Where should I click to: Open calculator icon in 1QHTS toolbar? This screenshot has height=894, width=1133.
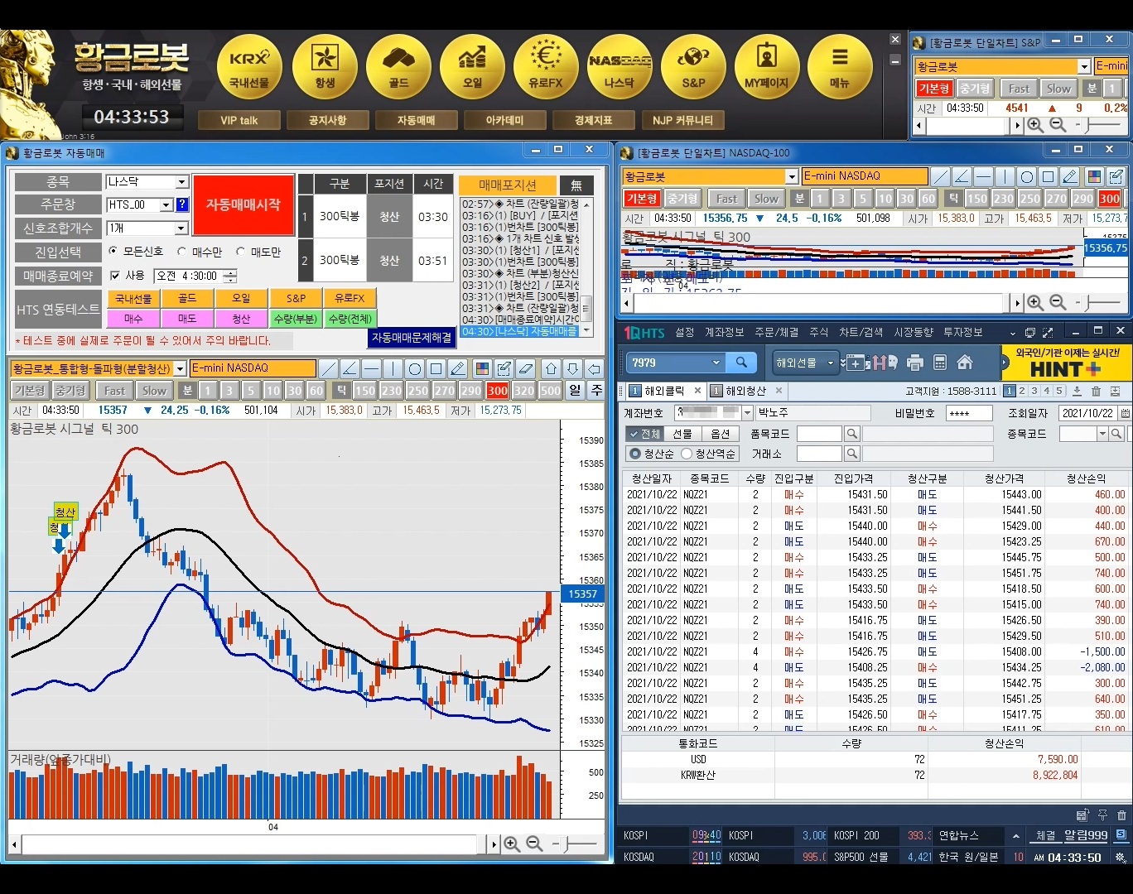pos(940,363)
